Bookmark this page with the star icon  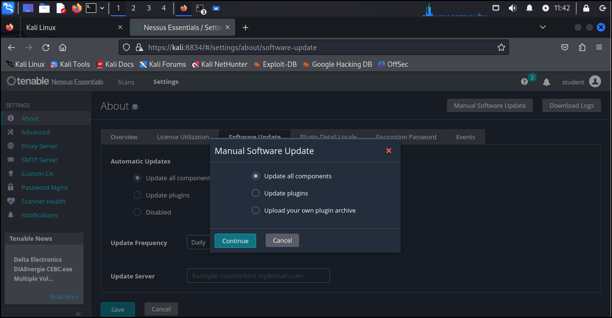coord(501,47)
